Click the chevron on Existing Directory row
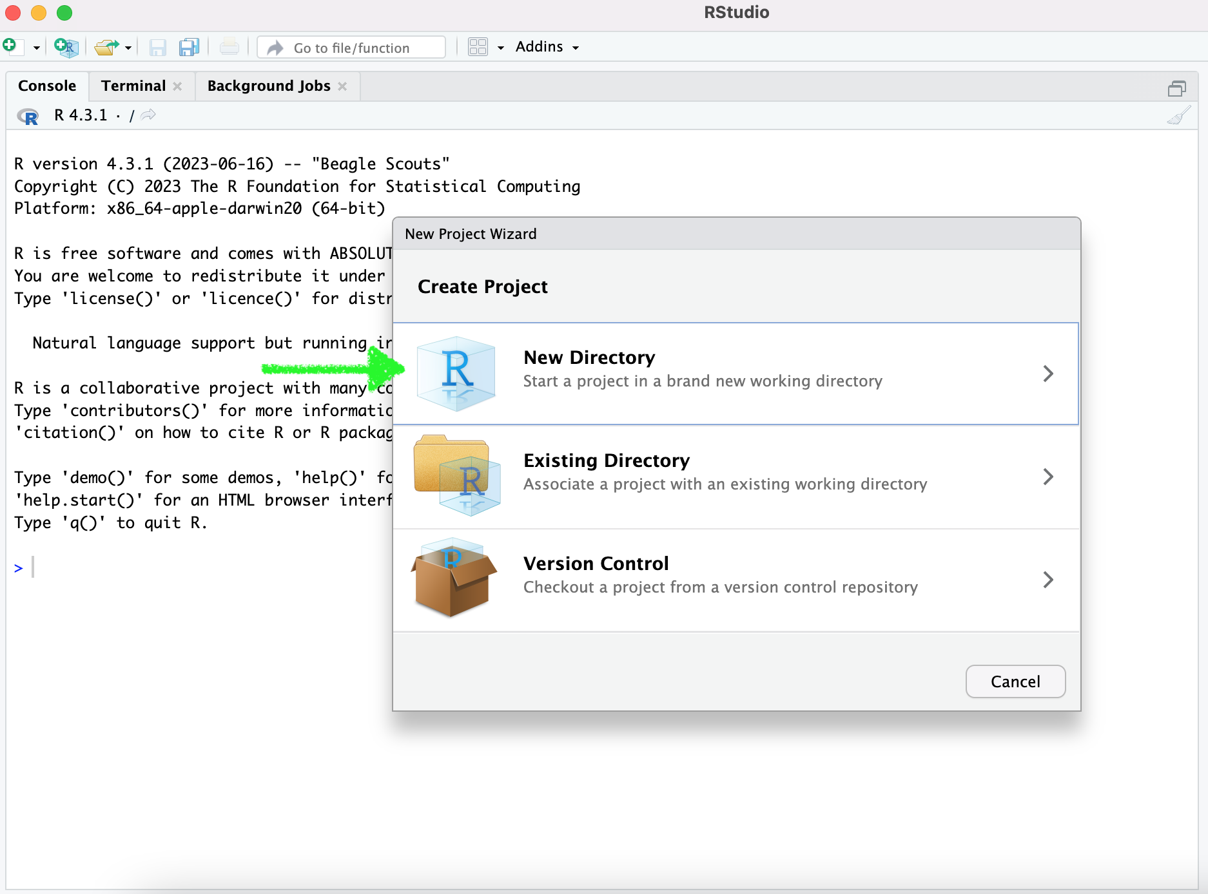1208x894 pixels. 1048,477
